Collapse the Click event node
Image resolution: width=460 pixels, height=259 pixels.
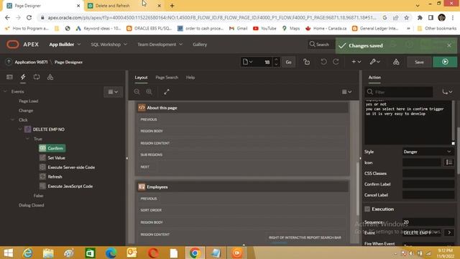click(13, 120)
